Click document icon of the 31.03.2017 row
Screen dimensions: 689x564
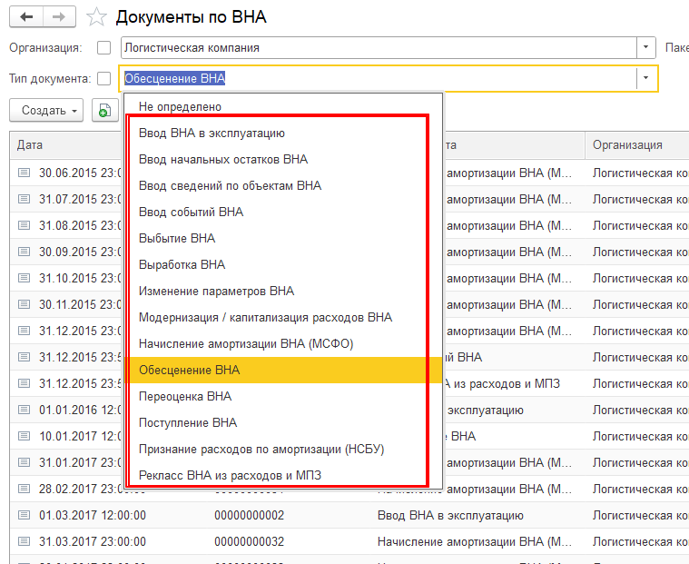[x=24, y=541]
